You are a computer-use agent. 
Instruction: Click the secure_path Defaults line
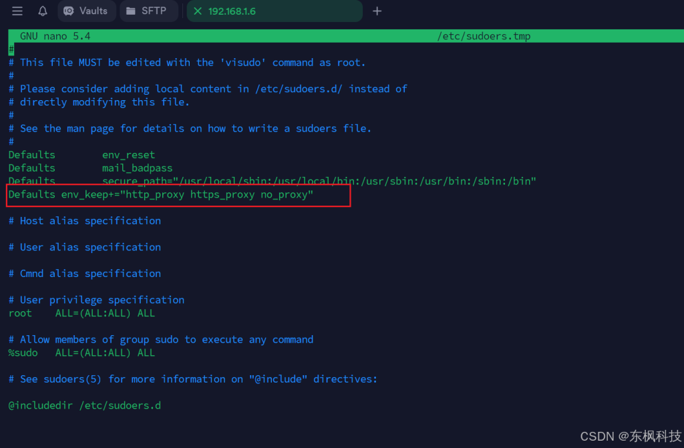tap(273, 181)
